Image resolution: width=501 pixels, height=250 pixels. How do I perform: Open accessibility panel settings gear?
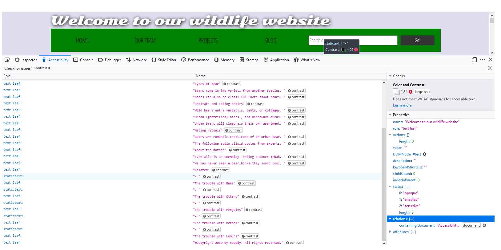[x=490, y=68]
